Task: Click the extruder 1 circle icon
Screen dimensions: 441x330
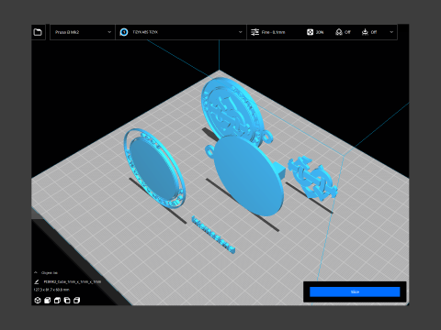Action: coord(124,32)
